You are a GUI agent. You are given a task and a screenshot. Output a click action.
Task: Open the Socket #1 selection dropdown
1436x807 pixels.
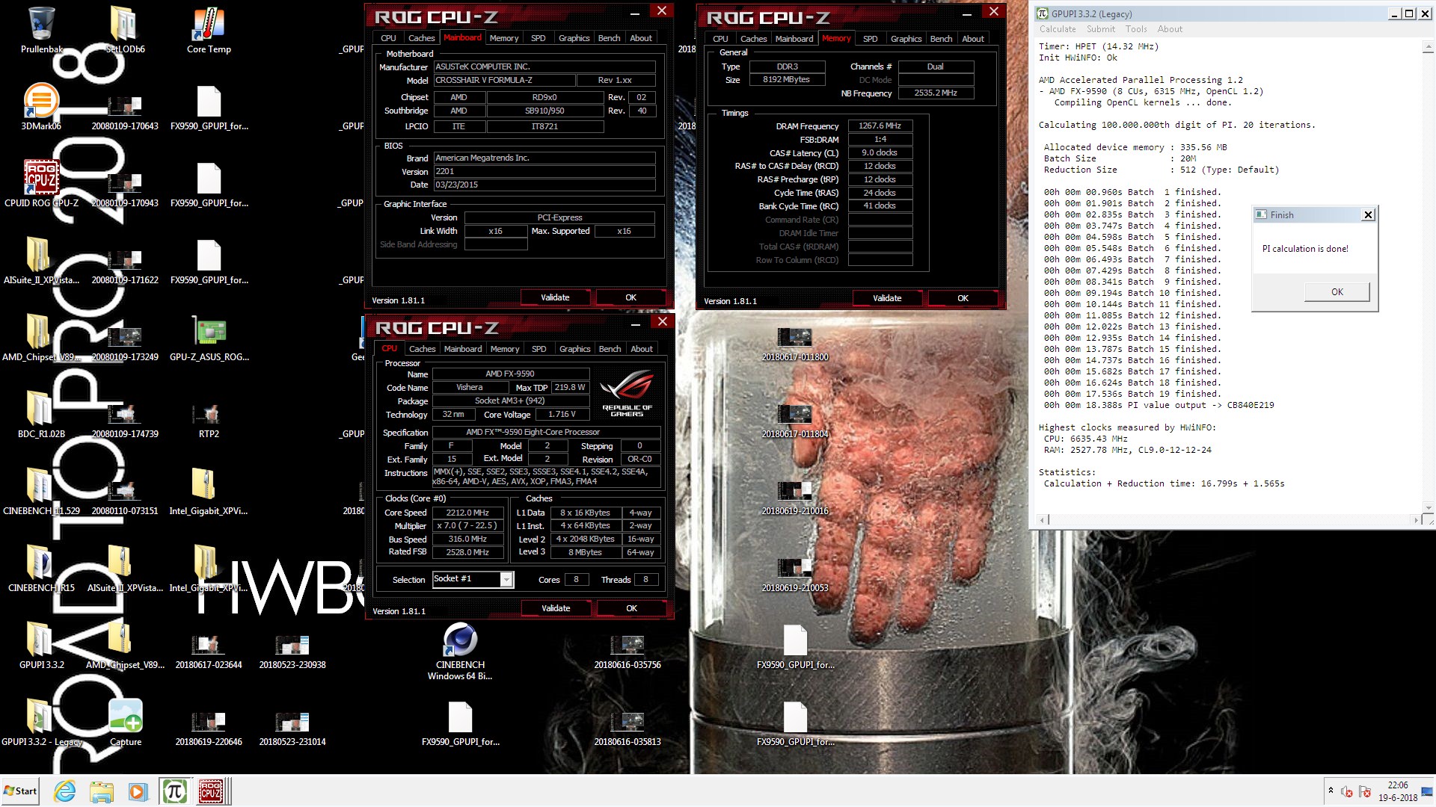(x=506, y=579)
